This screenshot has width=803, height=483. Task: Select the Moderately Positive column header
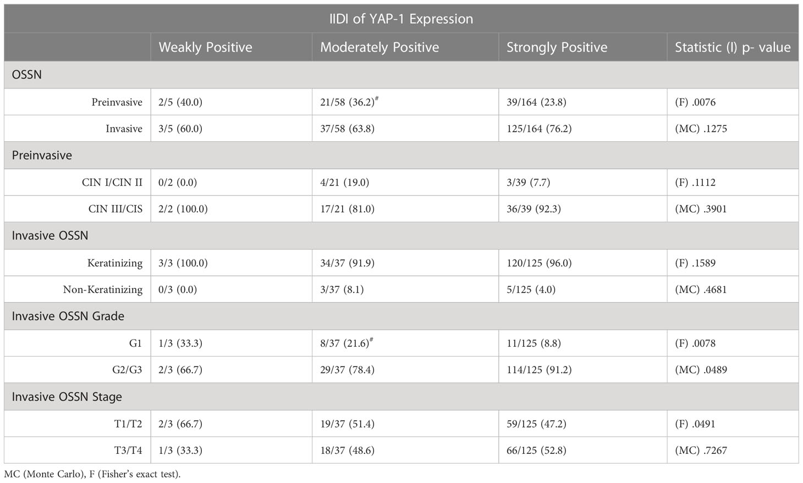380,47
